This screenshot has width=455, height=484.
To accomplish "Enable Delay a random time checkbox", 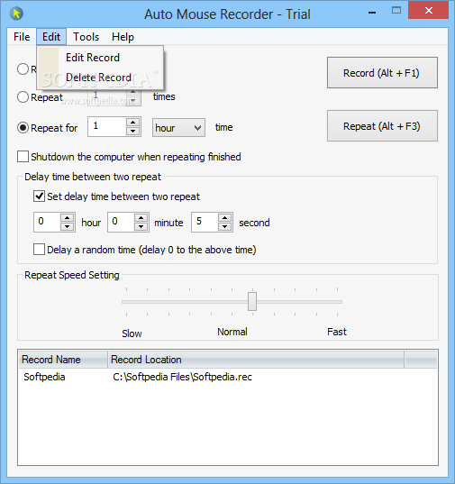I will coord(39,249).
